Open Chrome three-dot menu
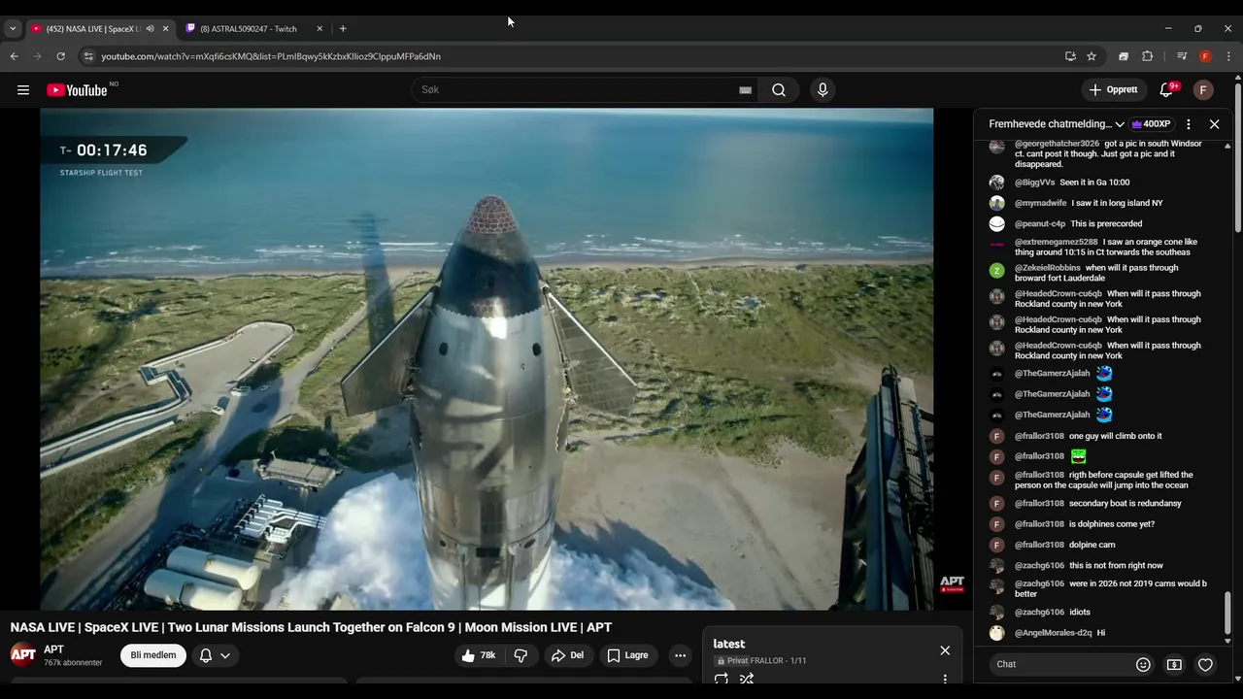This screenshot has width=1243, height=699. (1228, 56)
